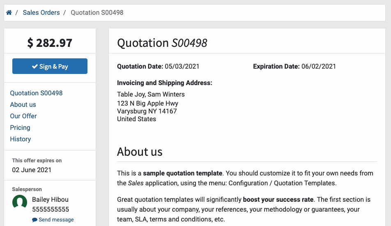Screen dimensions: 391x226
Task: Jump to Quotation S00498 sidebar link
Action: tap(36, 93)
